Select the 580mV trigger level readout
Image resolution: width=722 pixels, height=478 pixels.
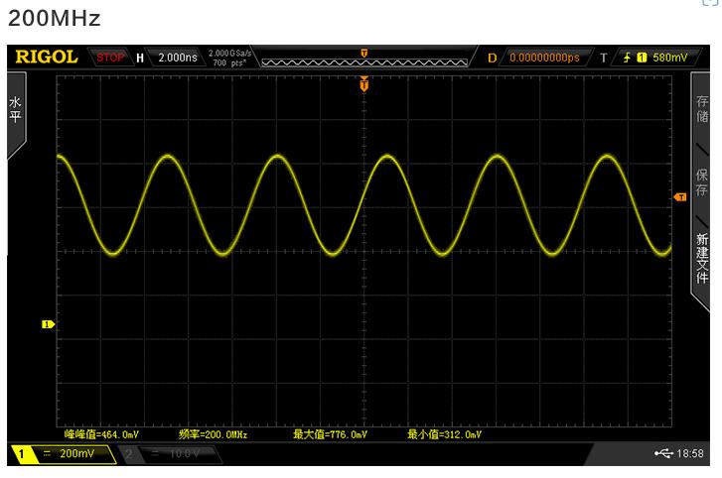[x=669, y=58]
